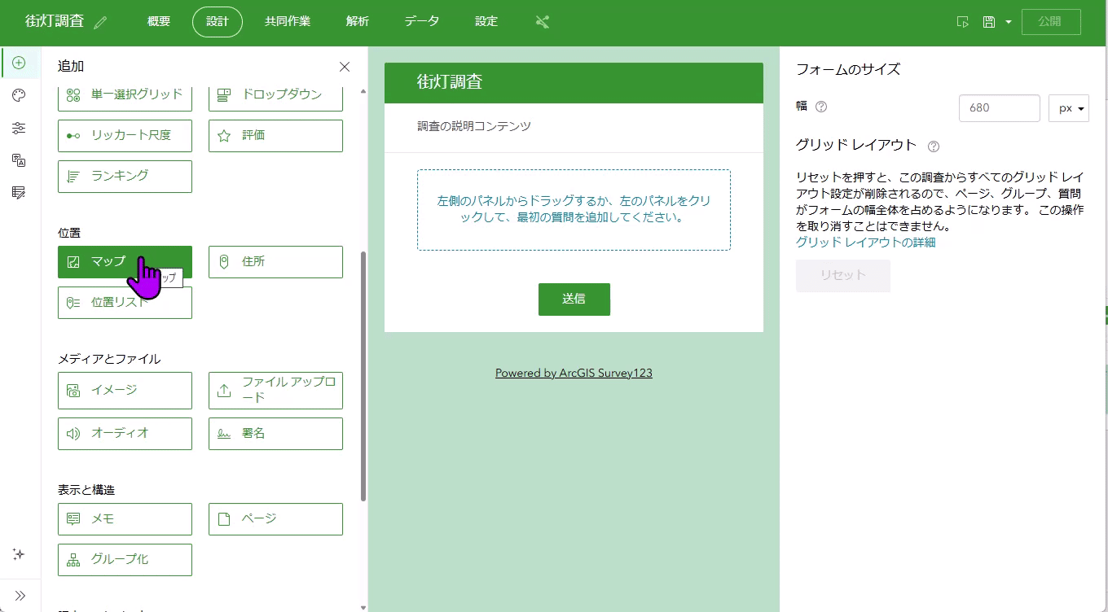The image size is (1108, 612).
Task: Open the options sliders icon in left sidebar
Action: click(x=19, y=128)
